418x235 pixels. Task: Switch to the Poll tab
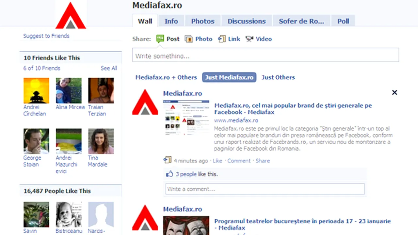point(343,21)
